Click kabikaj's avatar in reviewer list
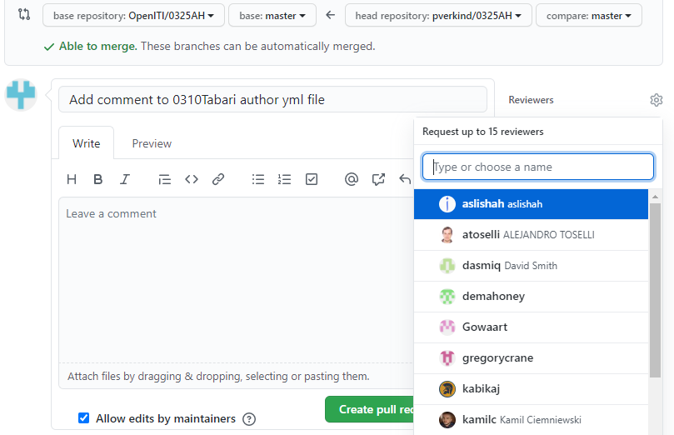 (x=447, y=389)
